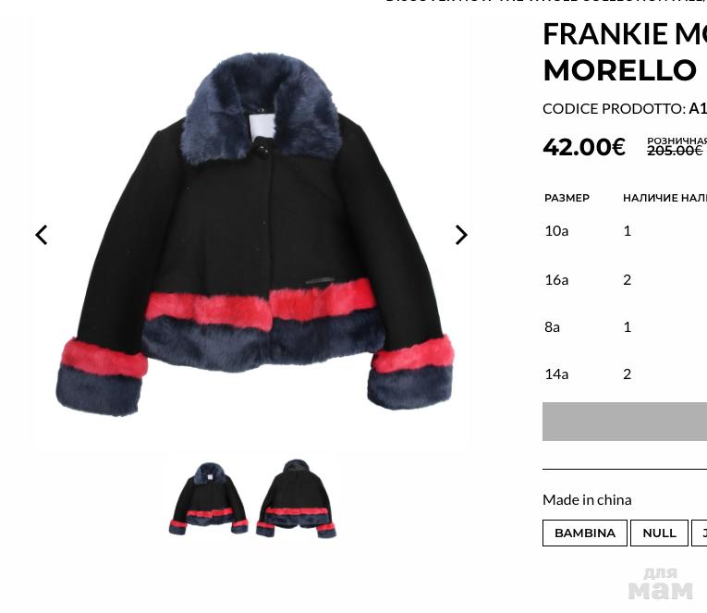Viewport: 707px width, 613px height.
Task: Click the CODICE PRODOTTO code text
Action: pyautogui.click(x=625, y=109)
